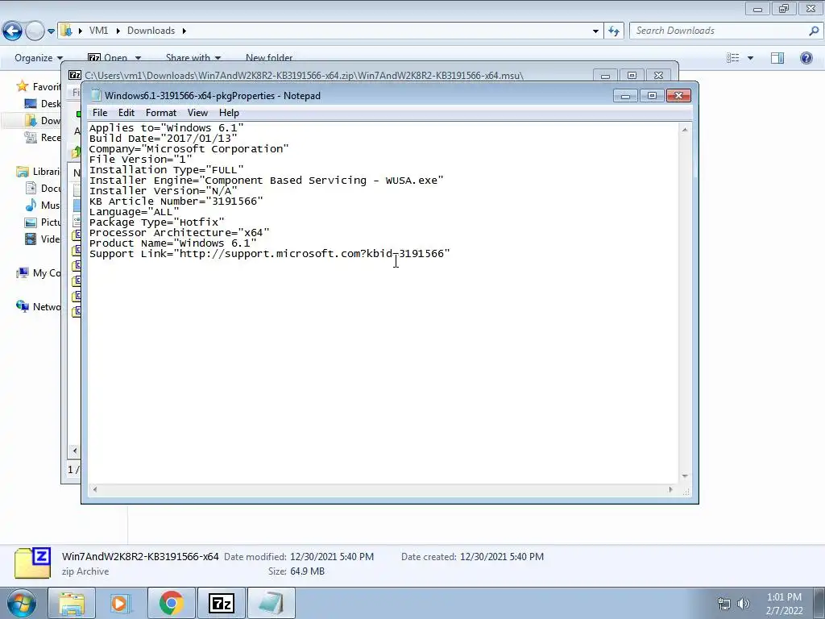Open recent locations dropdown next to Forward

pyautogui.click(x=51, y=31)
